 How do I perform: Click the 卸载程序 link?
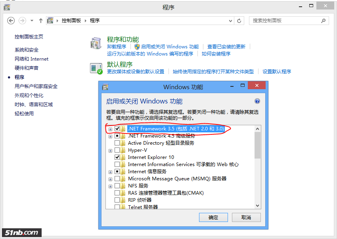[x=117, y=47]
